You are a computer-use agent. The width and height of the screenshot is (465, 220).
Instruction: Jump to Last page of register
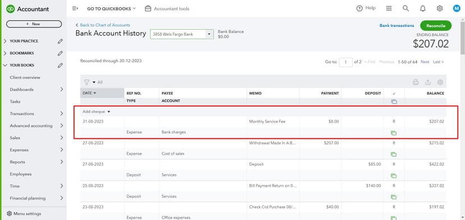pyautogui.click(x=438, y=62)
